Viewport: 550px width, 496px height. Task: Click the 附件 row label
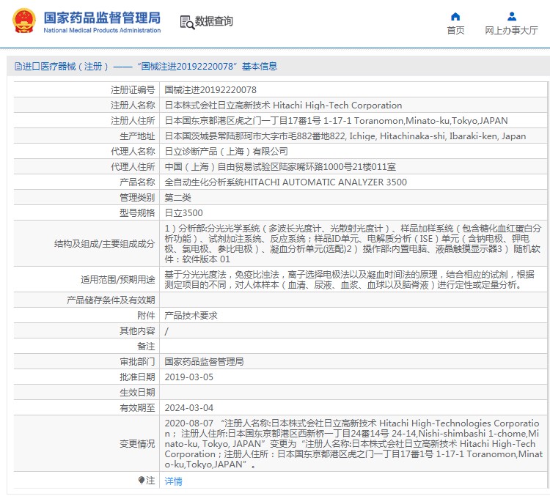coord(146,316)
